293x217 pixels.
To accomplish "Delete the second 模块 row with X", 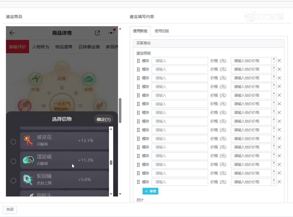I will (x=279, y=69).
